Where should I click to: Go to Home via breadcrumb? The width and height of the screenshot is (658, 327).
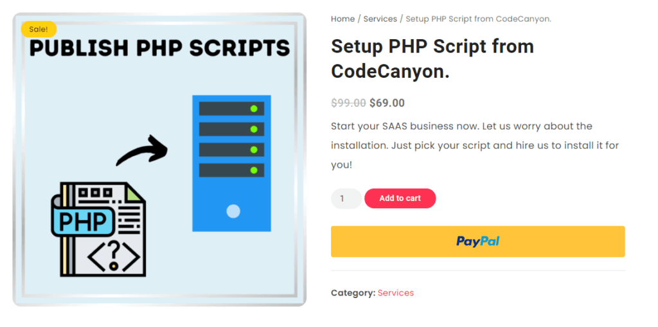point(342,19)
